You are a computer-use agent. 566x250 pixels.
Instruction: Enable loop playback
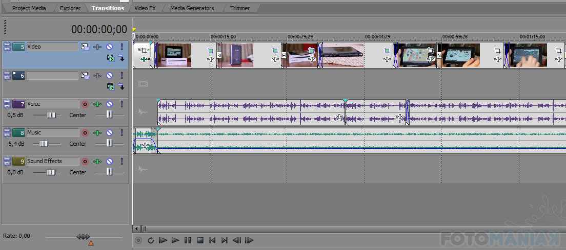(x=151, y=240)
